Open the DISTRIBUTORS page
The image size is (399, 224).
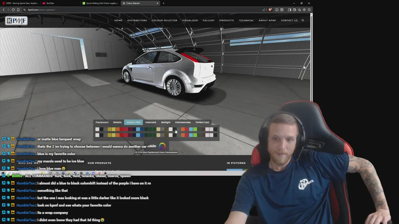pyautogui.click(x=137, y=20)
